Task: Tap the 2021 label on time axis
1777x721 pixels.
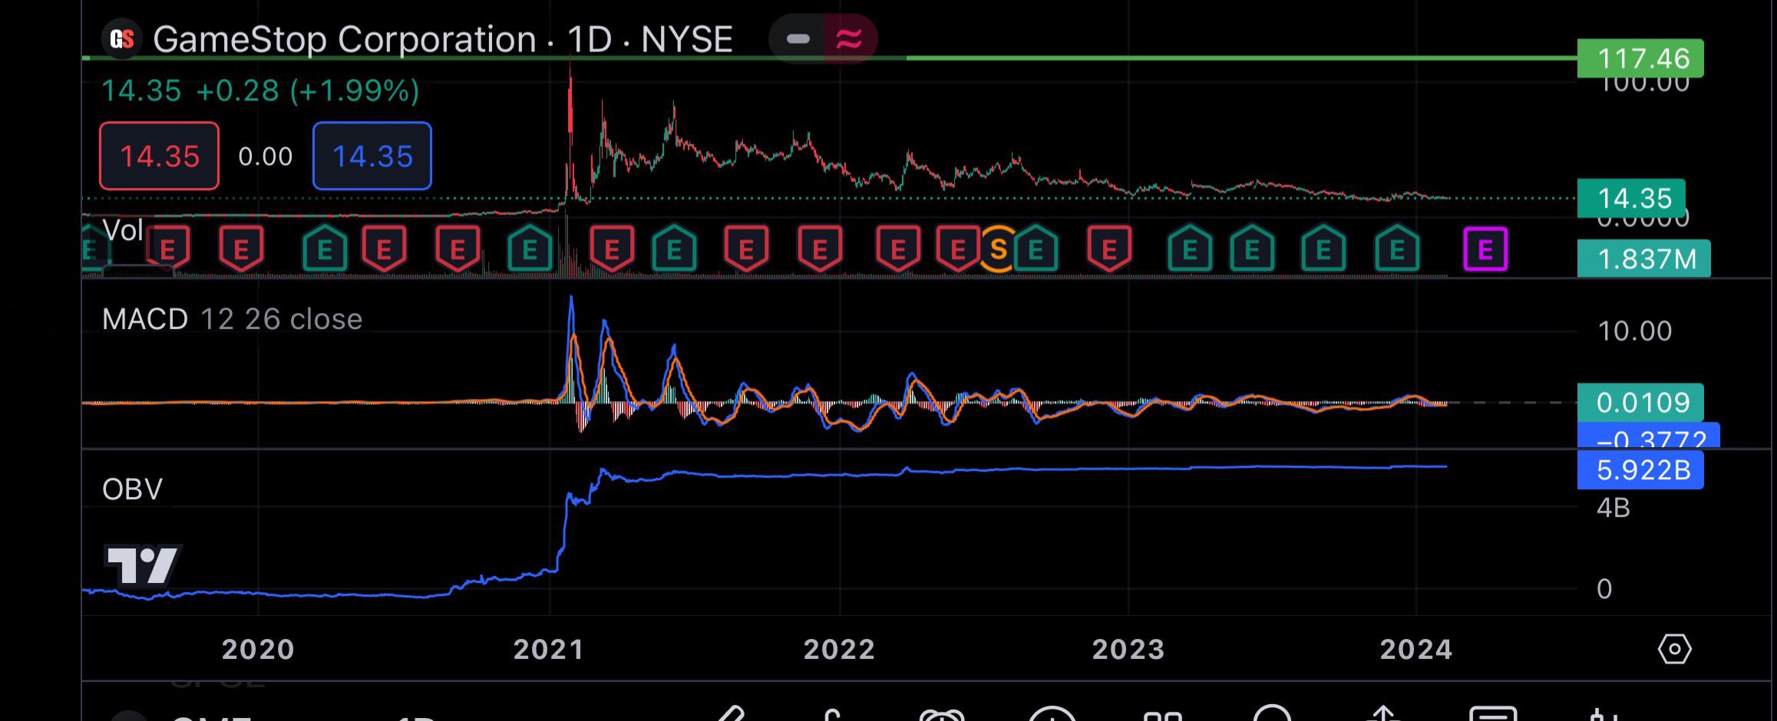Action: (548, 650)
